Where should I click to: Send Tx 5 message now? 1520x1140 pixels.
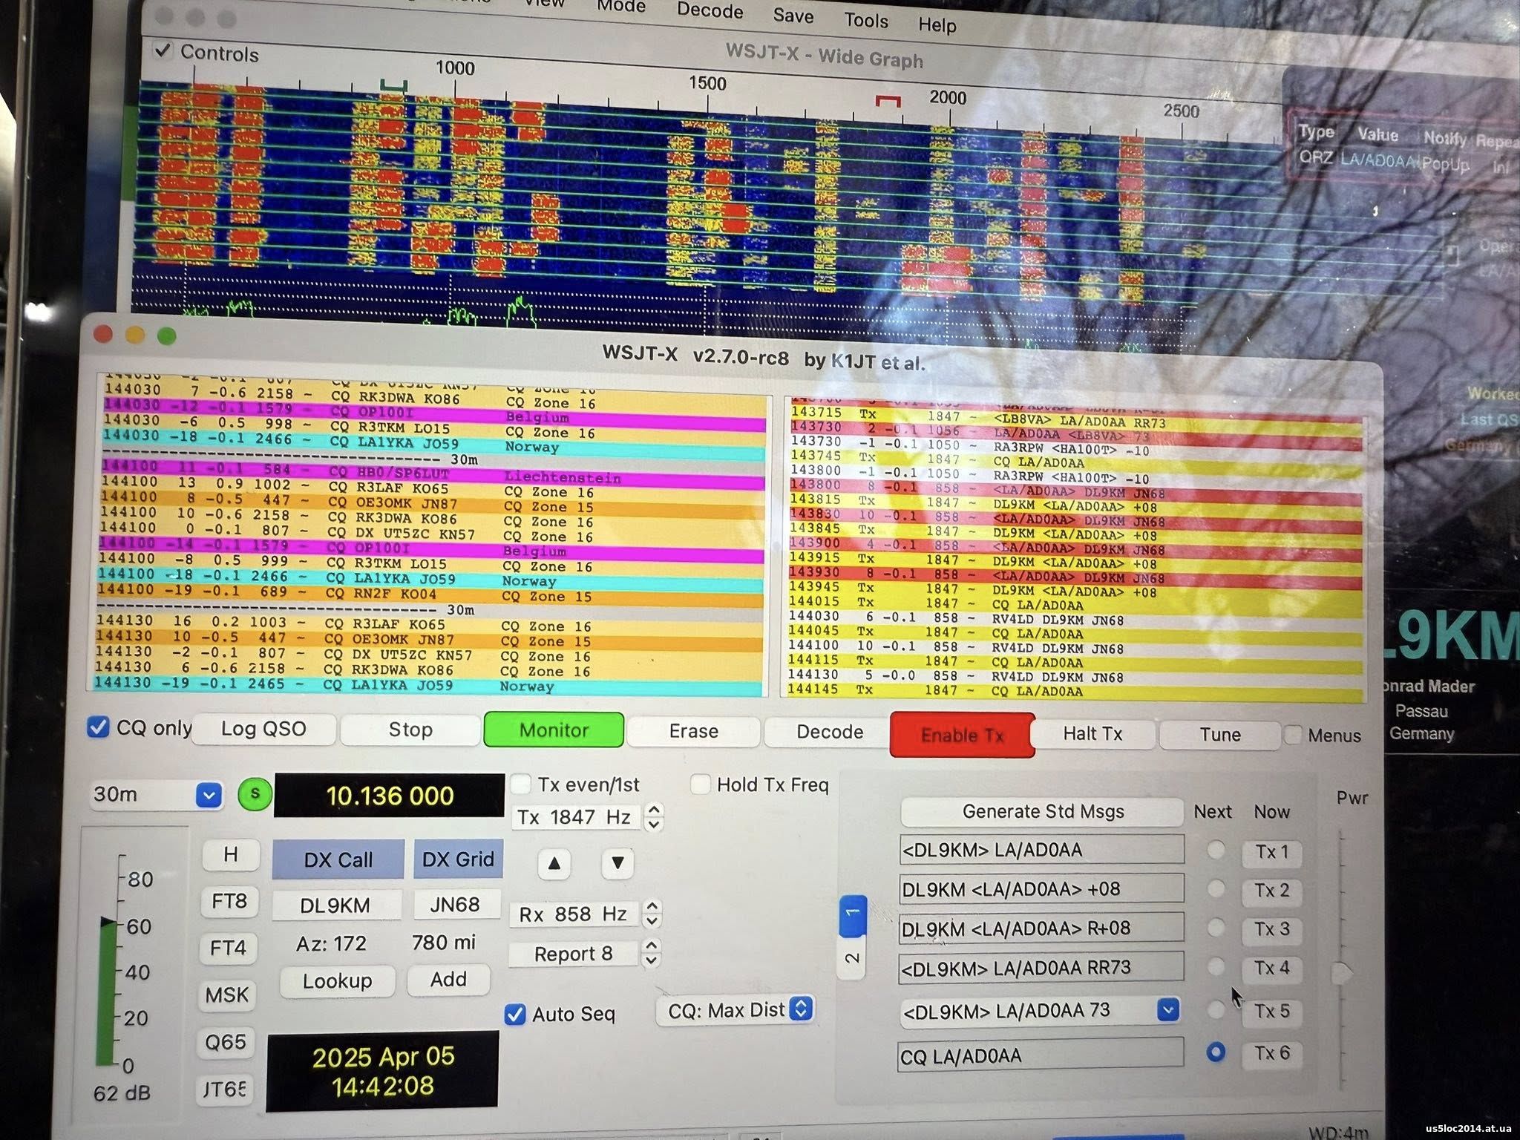1271,1011
